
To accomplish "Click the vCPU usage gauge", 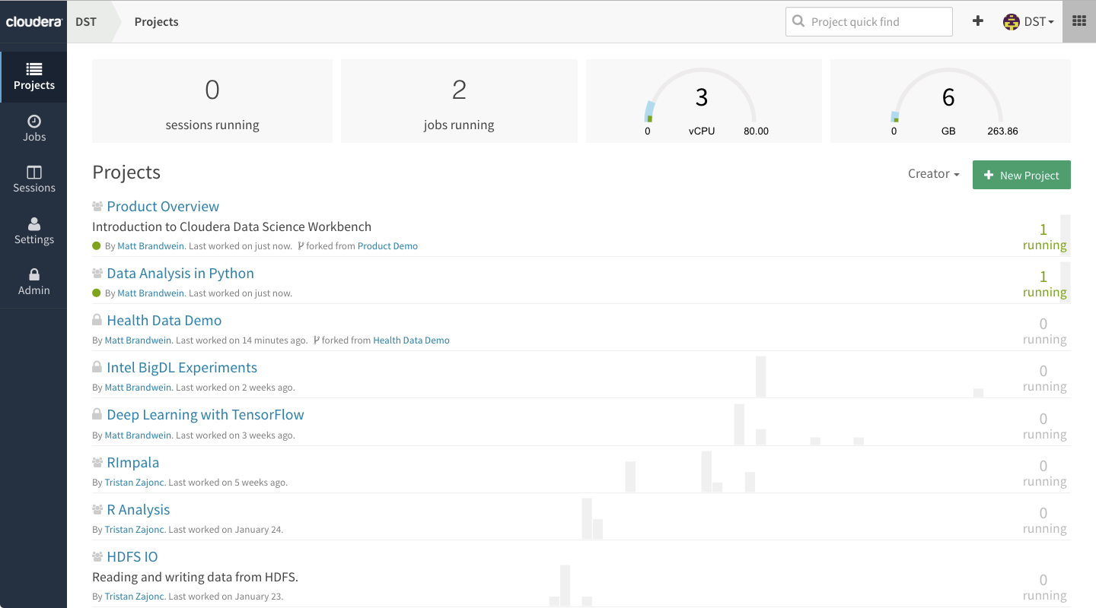I will point(702,99).
